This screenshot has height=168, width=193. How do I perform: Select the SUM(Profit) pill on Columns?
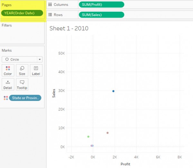tap(101, 5)
